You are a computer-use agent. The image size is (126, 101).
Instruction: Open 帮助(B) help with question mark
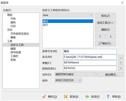point(114,96)
